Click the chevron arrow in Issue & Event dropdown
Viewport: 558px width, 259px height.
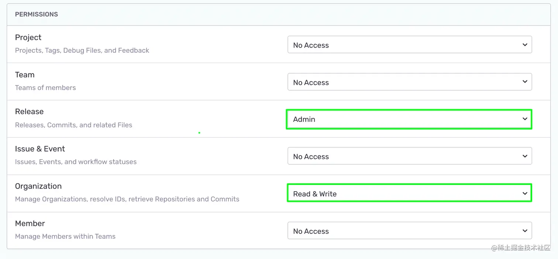pyautogui.click(x=525, y=156)
